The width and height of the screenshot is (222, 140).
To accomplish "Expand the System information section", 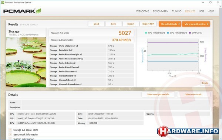I will [24, 139].
